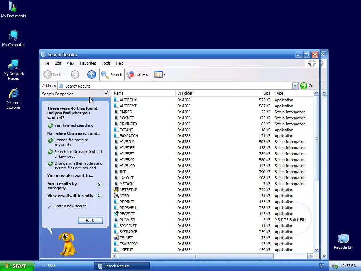Open the Back button history dropdown
361x271 pixels.
[65, 74]
